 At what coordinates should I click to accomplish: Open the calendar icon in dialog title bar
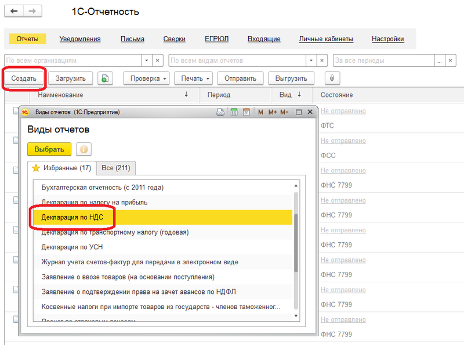coord(246,112)
